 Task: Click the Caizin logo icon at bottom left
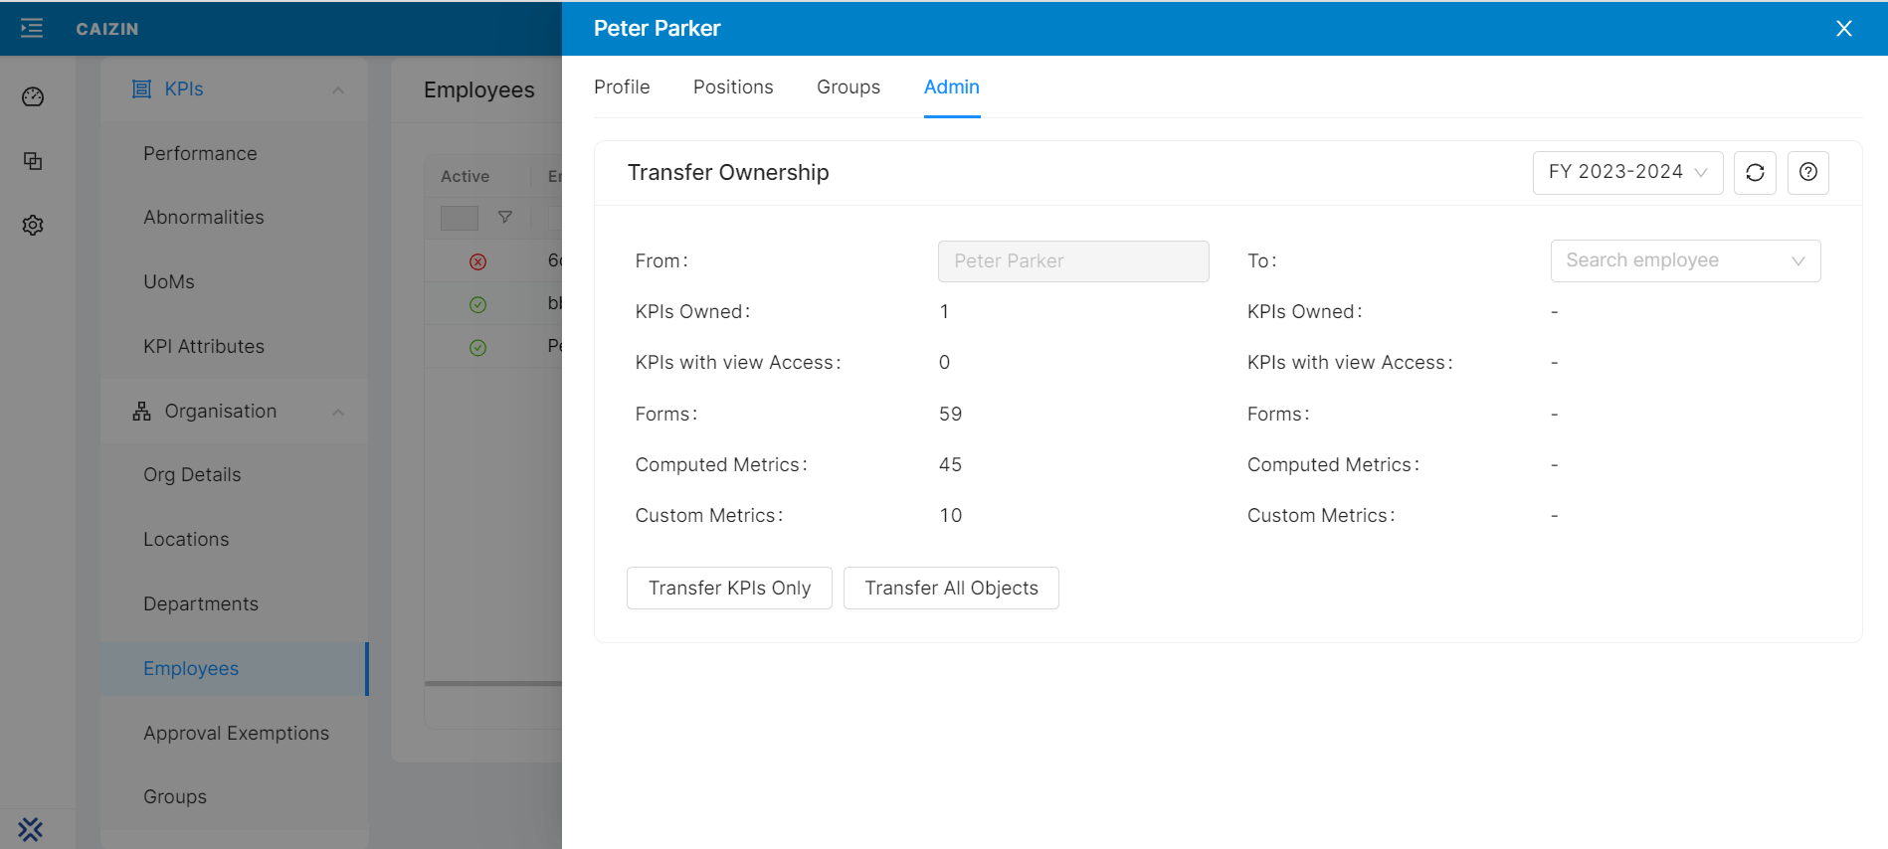[x=31, y=829]
